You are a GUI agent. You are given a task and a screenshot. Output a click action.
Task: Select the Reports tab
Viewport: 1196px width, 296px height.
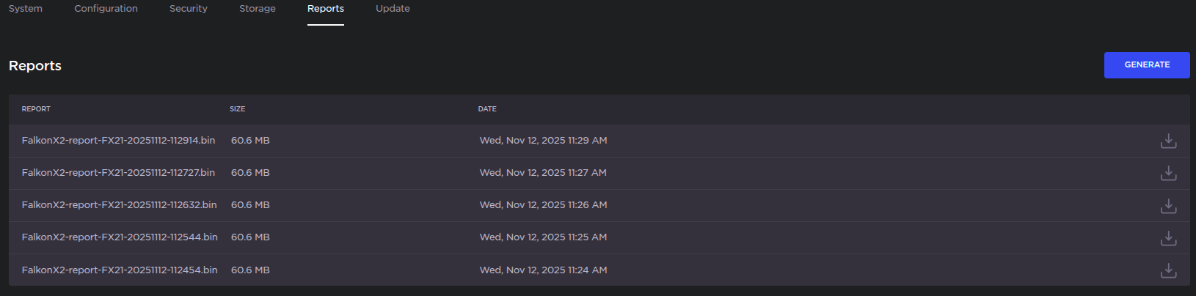point(326,9)
